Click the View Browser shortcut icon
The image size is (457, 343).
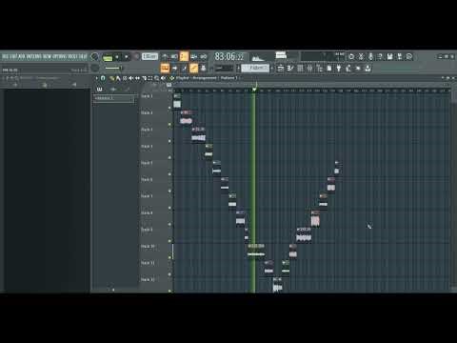click(x=319, y=68)
